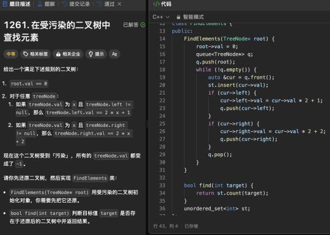Image resolution: width=330 pixels, height=235 pixels.
Task: Click the lightbulb icon beside 提示
Action: coord(90,54)
